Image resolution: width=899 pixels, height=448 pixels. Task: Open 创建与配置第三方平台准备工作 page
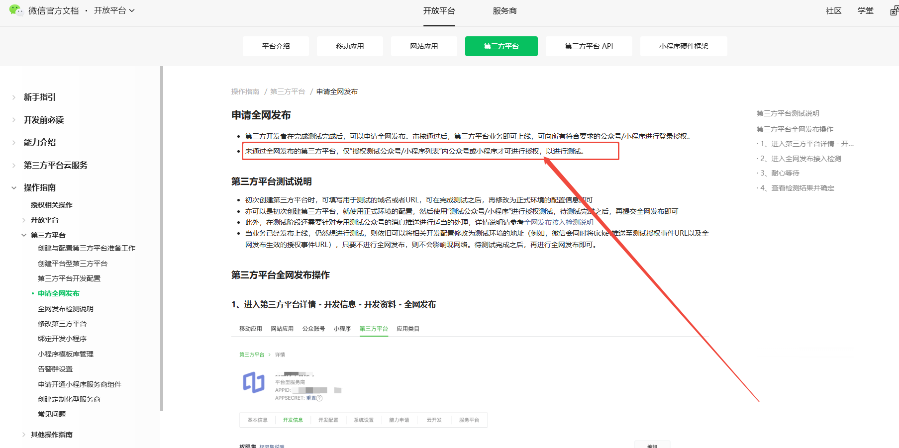point(87,248)
